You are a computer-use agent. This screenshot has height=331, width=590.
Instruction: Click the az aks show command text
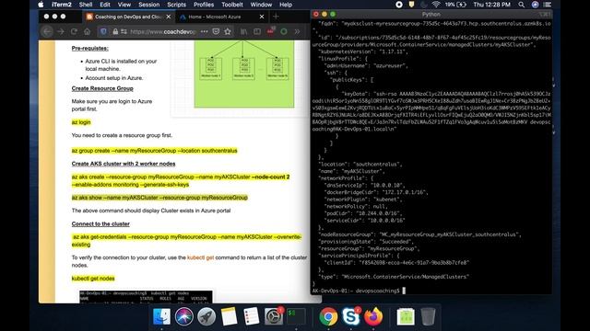pos(159,198)
